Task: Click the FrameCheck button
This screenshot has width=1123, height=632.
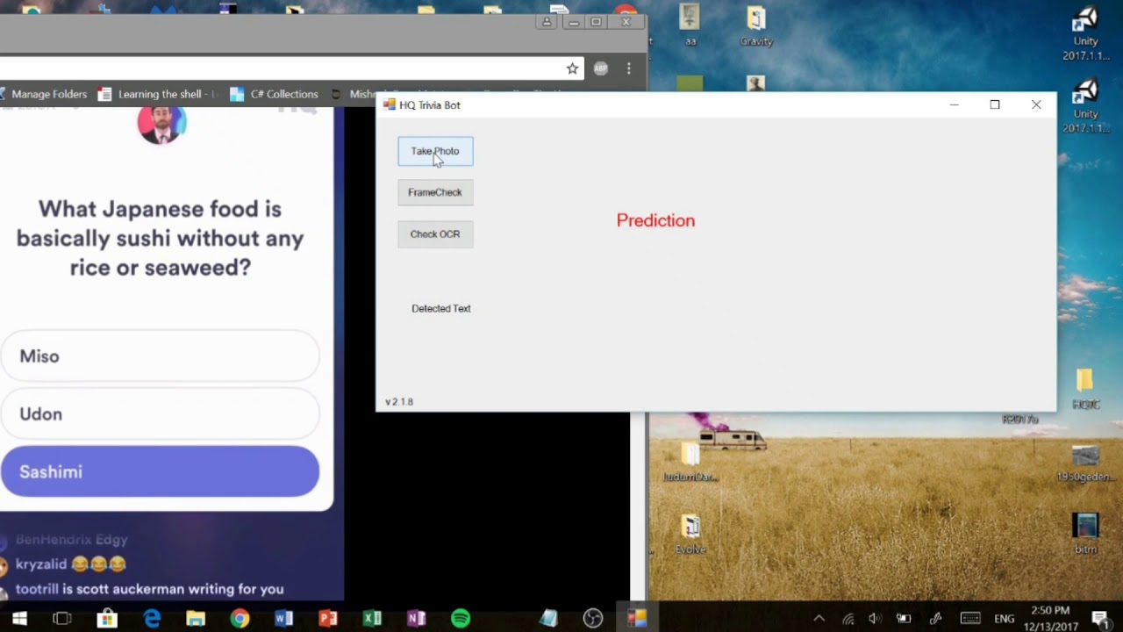Action: coord(435,192)
